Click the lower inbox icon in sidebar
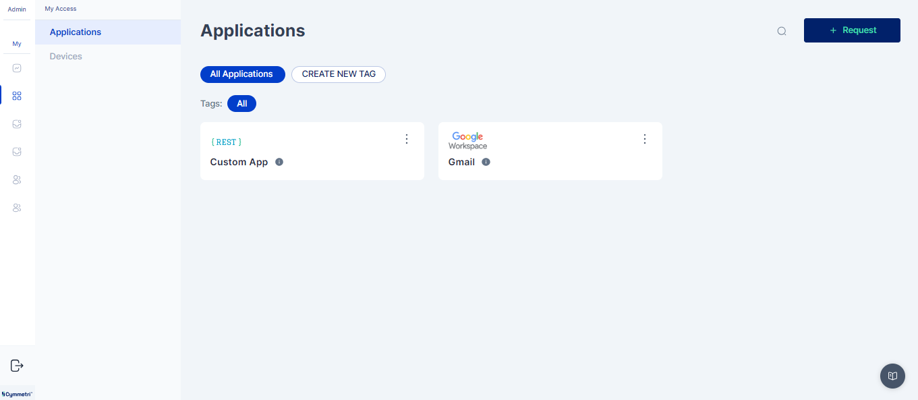Viewport: 918px width, 400px height. click(x=17, y=152)
